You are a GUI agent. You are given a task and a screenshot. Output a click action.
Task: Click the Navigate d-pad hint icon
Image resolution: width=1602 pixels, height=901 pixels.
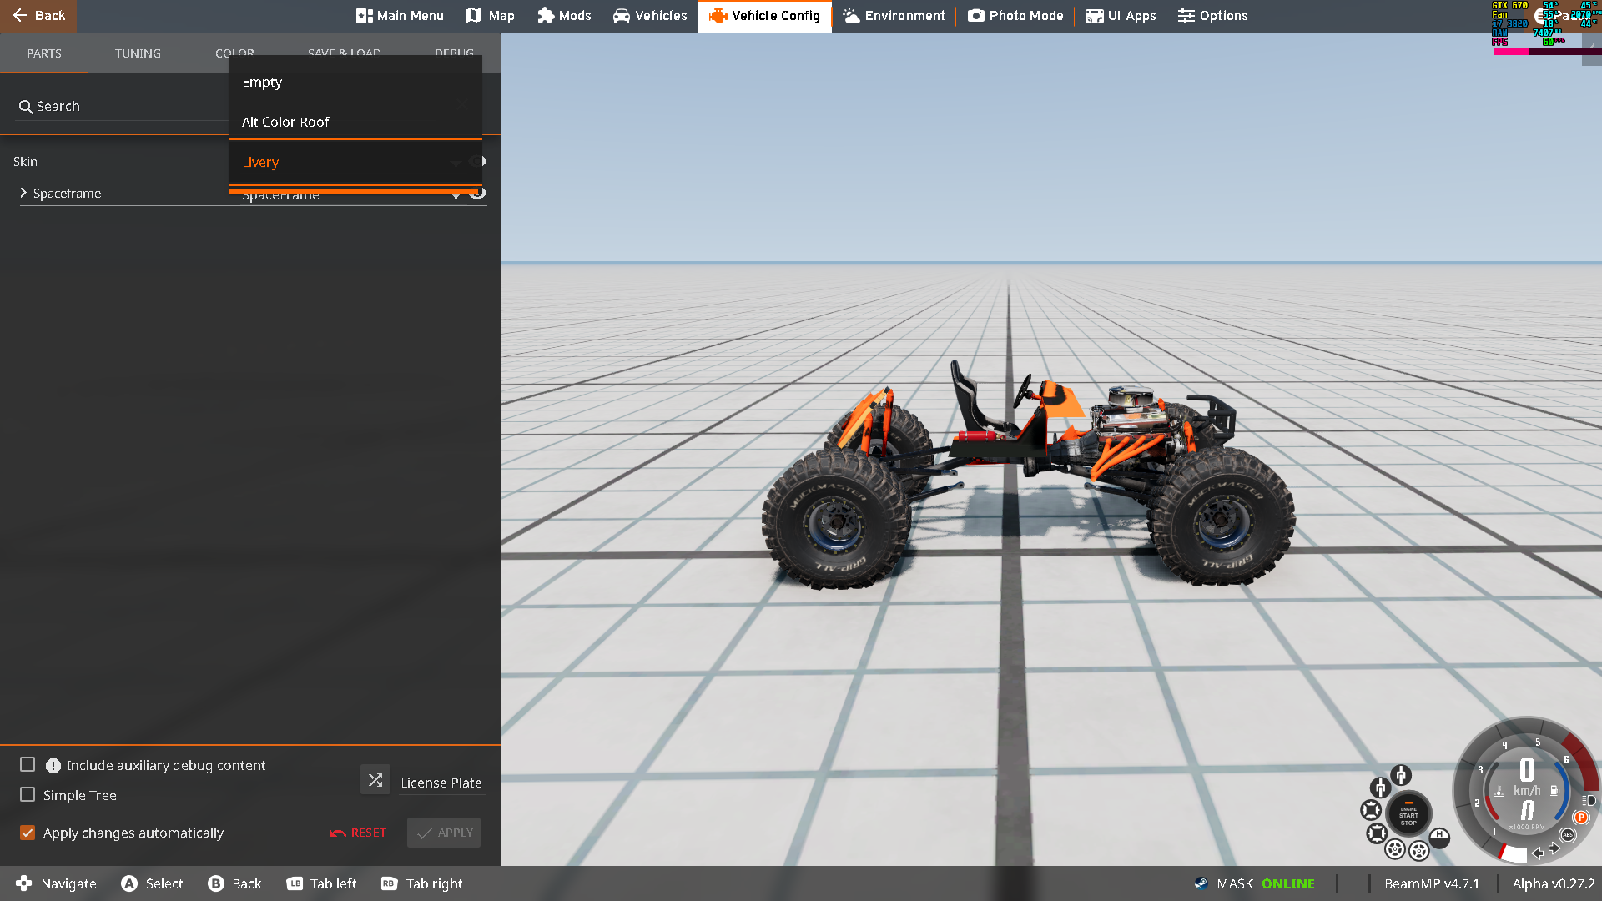(x=23, y=883)
